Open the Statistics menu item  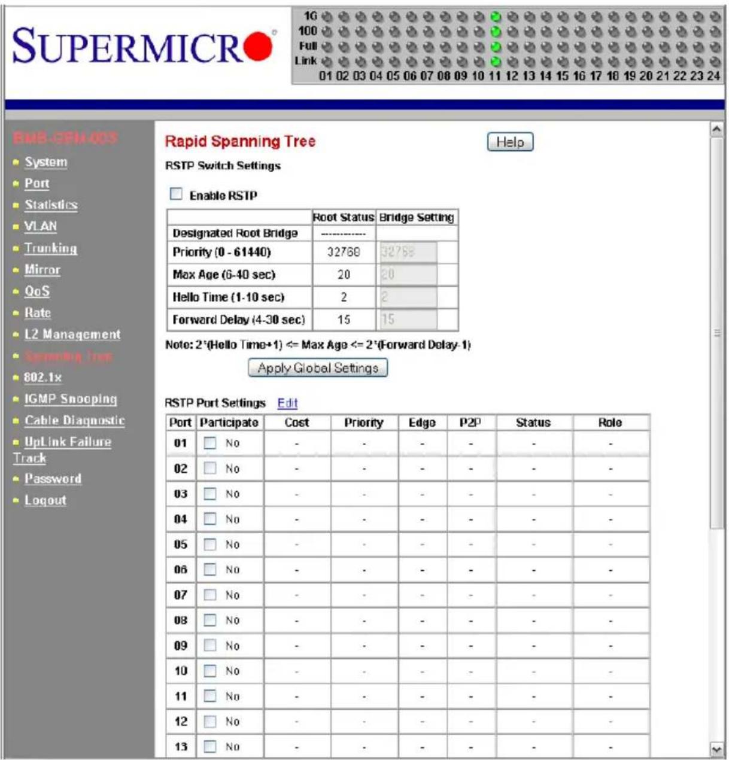pyautogui.click(x=51, y=205)
